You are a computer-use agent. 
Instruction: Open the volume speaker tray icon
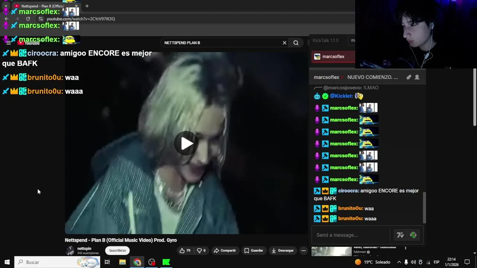(413, 262)
